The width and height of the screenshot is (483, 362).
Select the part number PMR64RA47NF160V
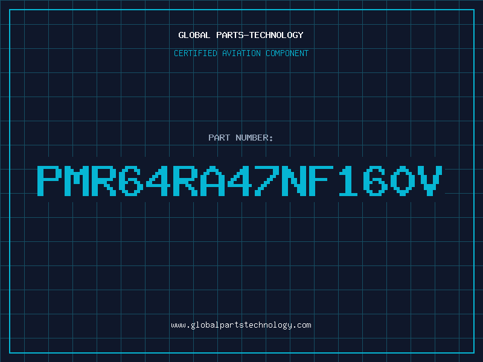click(240, 180)
